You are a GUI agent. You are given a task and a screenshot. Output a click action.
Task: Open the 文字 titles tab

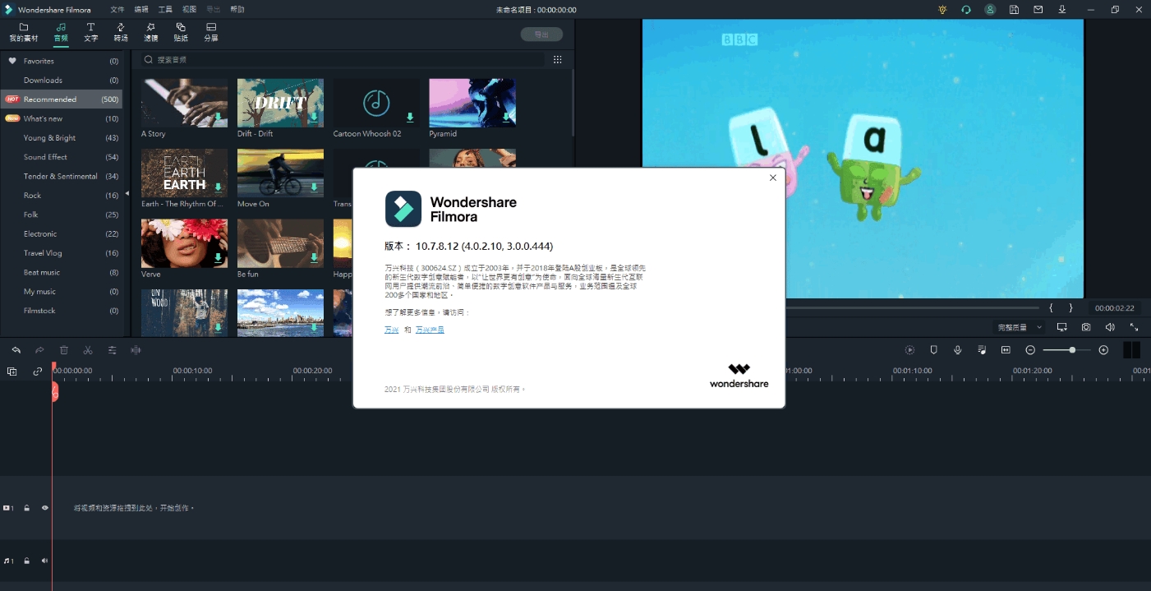tap(90, 33)
